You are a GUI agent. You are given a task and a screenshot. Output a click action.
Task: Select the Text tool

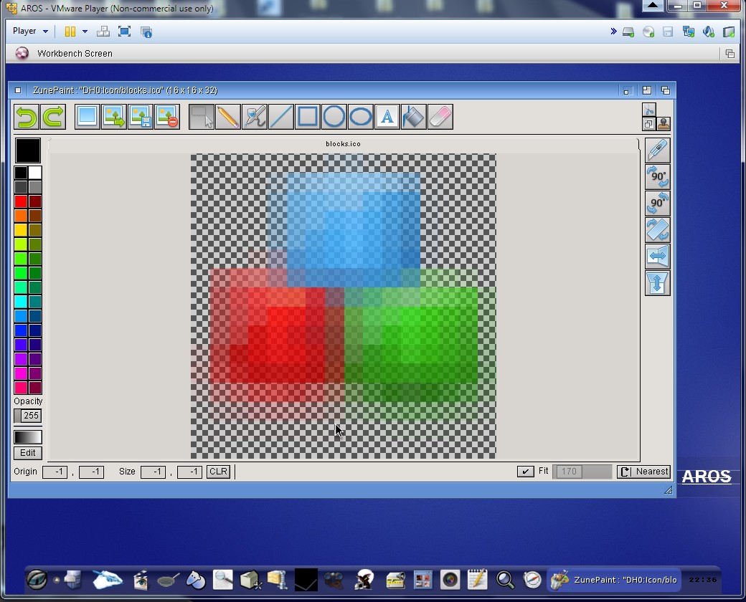tap(387, 117)
